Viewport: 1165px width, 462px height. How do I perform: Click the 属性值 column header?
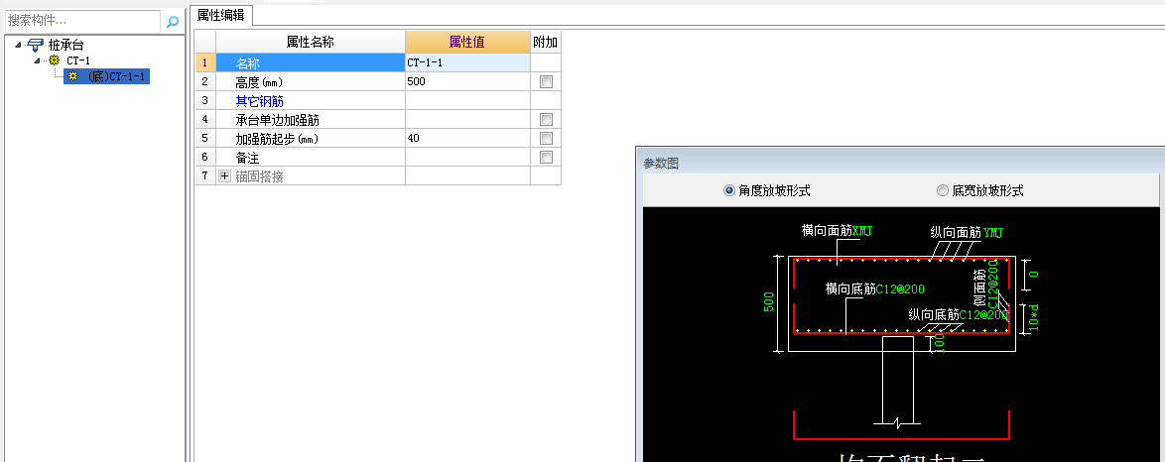click(467, 43)
